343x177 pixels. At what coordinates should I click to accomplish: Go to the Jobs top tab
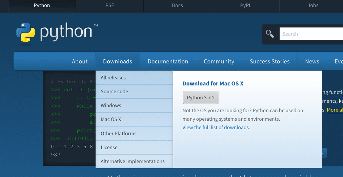tap(313, 5)
